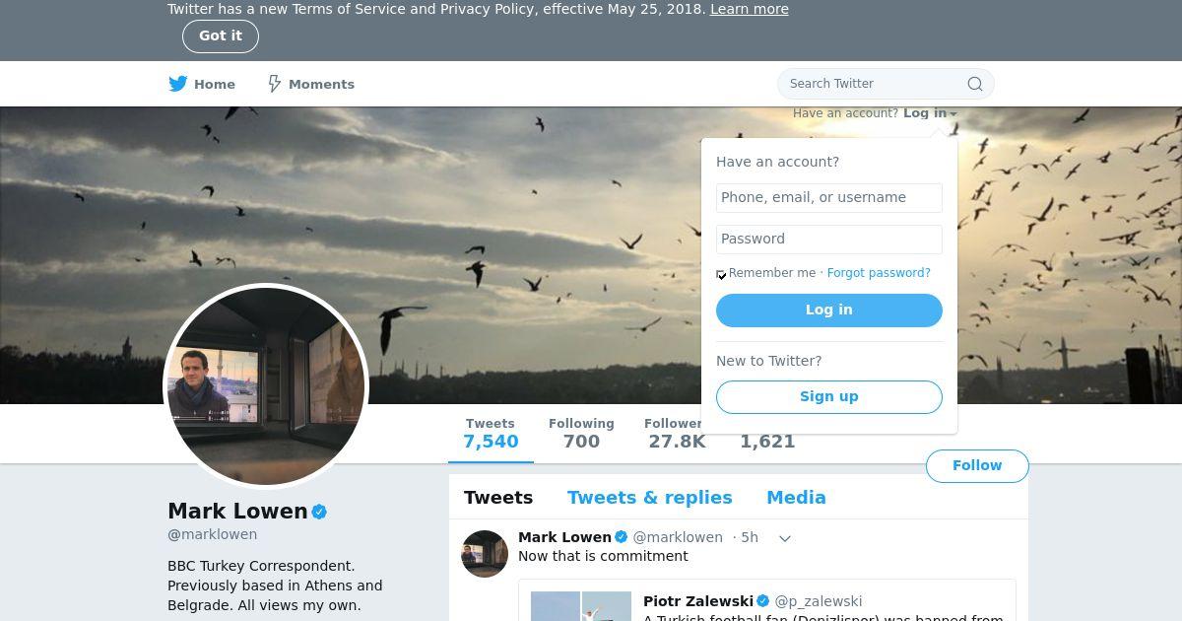Click the Sign up button
Screen dimensions: 1182x621
click(829, 397)
